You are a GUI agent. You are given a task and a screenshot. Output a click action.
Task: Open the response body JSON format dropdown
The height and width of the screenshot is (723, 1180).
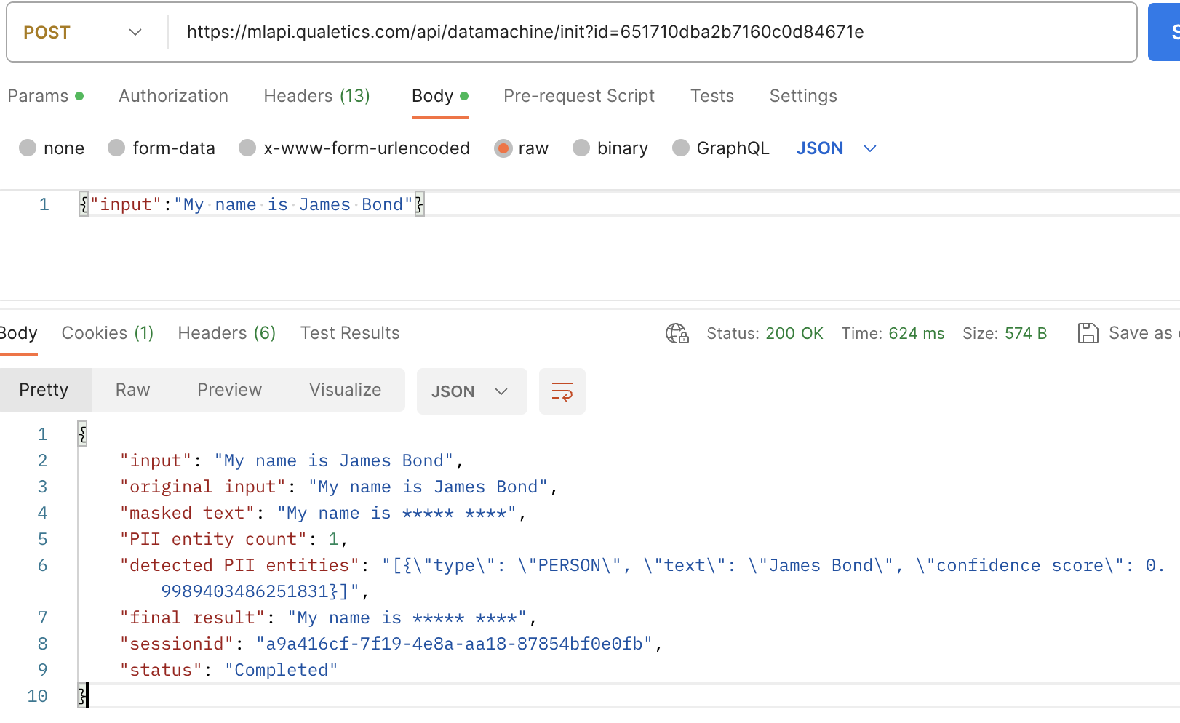[471, 391]
